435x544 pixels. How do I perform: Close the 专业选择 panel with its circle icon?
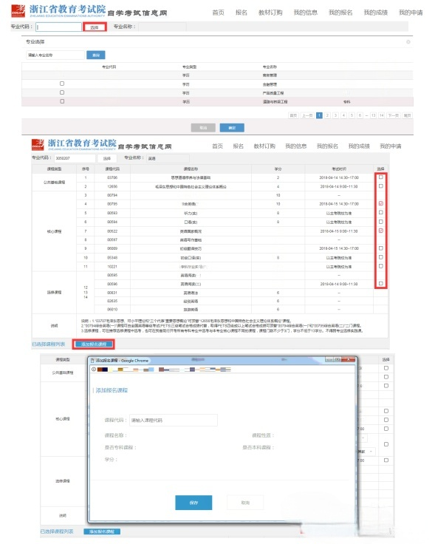(x=408, y=41)
